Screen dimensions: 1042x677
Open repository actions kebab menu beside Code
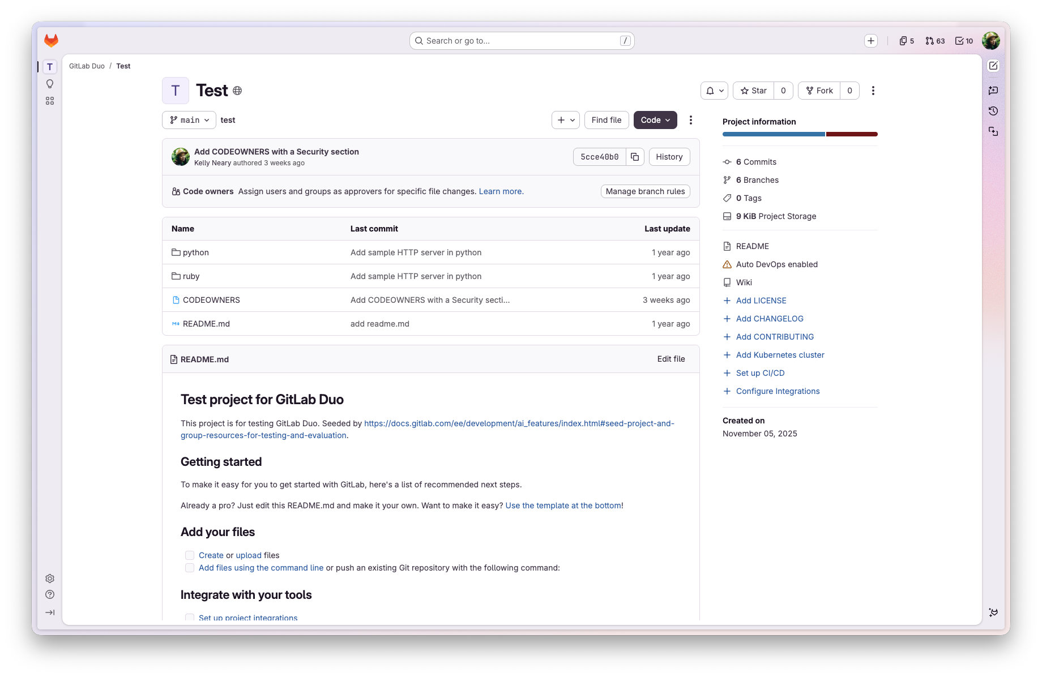coord(690,120)
